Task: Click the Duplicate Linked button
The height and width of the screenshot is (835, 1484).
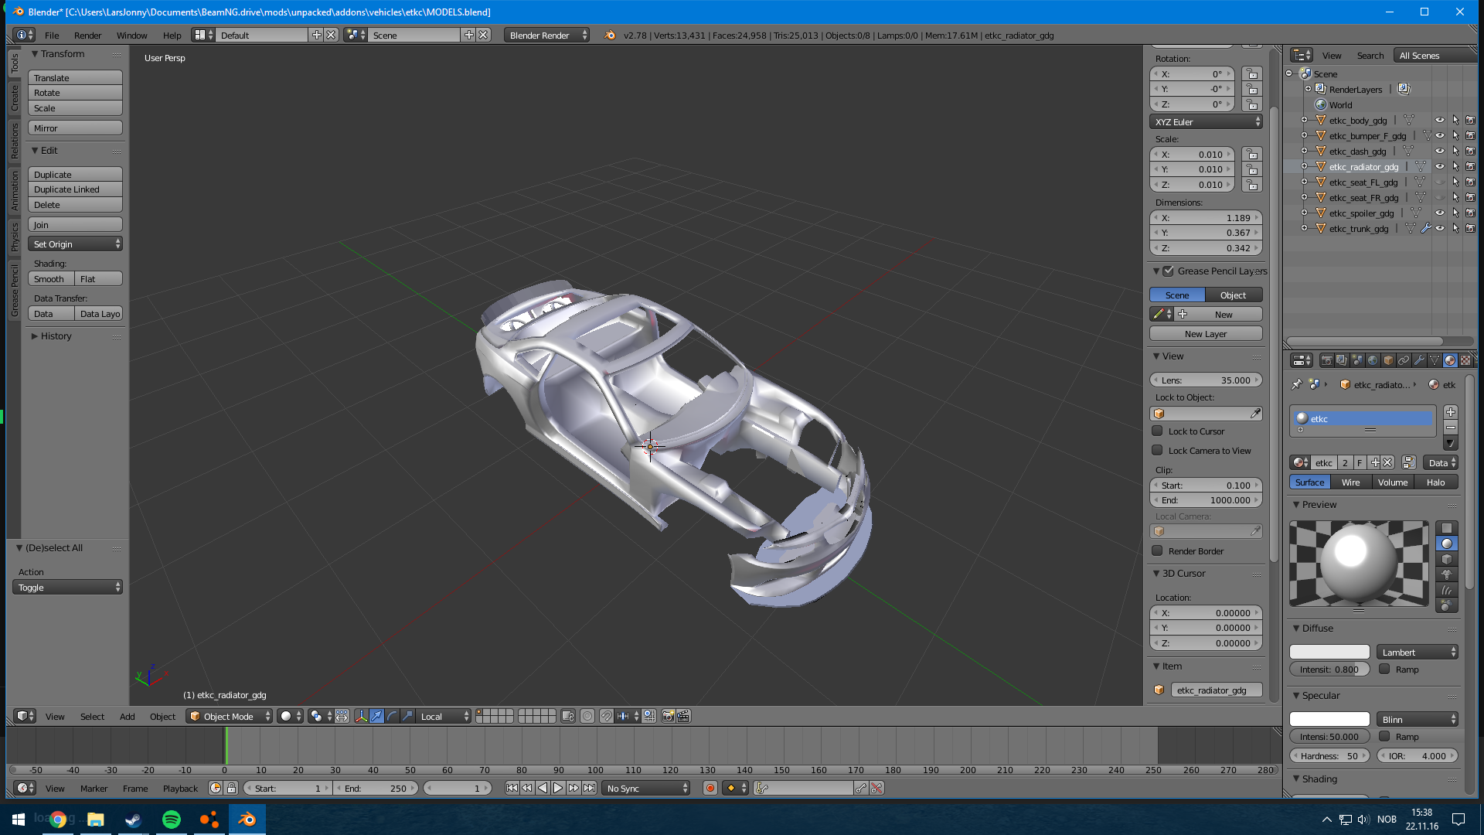Action: point(75,189)
